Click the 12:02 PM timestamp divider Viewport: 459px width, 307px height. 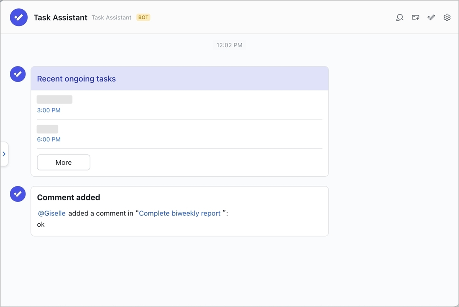(229, 45)
